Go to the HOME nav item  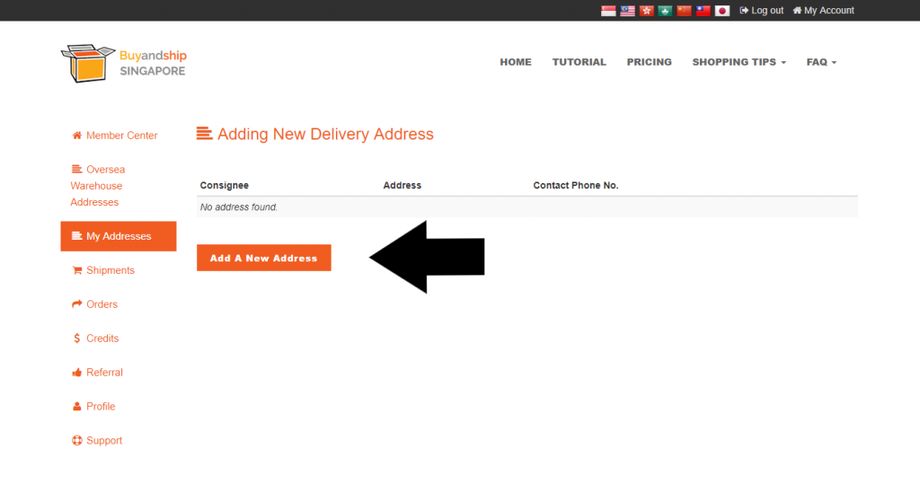[516, 62]
